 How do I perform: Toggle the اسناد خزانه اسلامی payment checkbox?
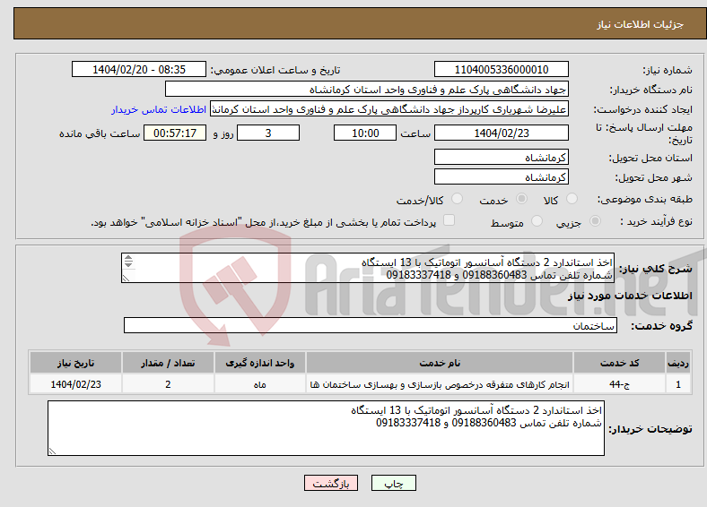(449, 220)
